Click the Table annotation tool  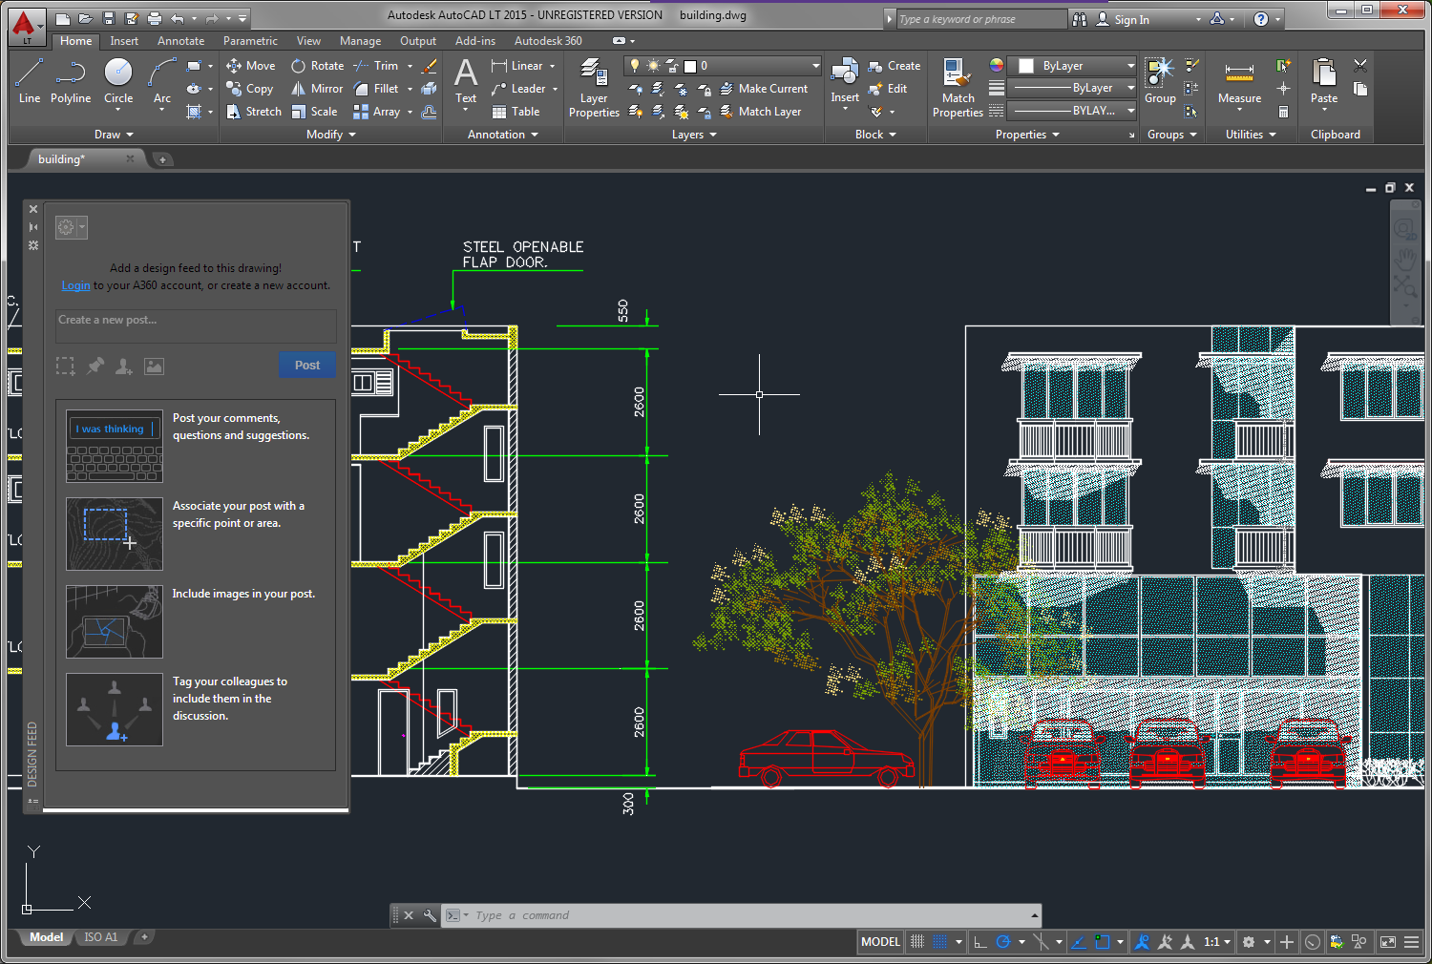point(516,112)
